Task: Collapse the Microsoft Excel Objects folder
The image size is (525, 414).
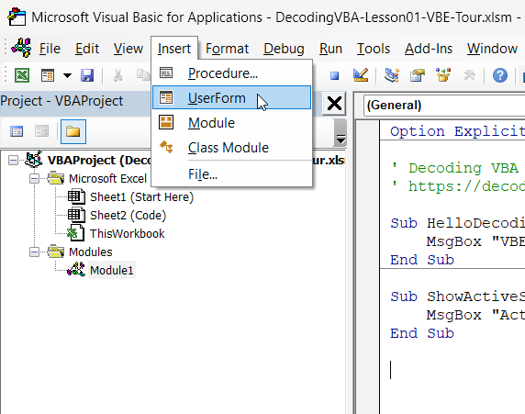Action: click(x=34, y=178)
